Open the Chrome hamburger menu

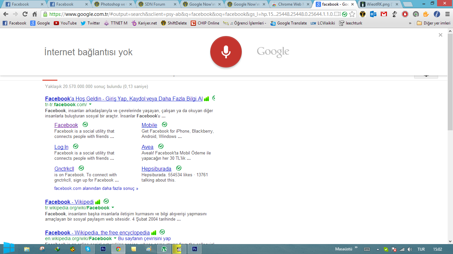[x=447, y=14]
